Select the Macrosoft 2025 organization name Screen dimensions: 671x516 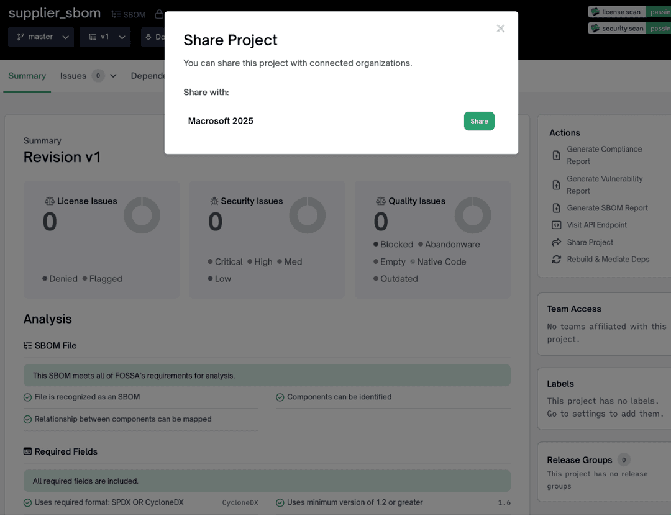click(x=221, y=121)
